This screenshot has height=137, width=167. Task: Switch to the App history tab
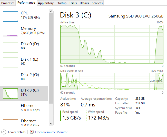(x=46, y=3)
